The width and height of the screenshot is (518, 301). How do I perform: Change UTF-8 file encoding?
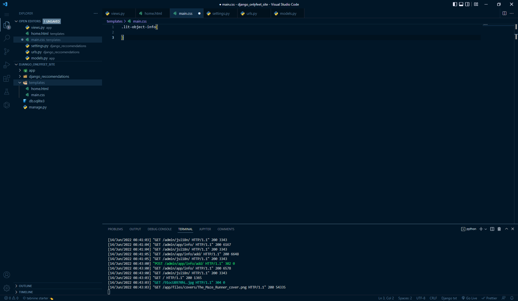(421, 298)
